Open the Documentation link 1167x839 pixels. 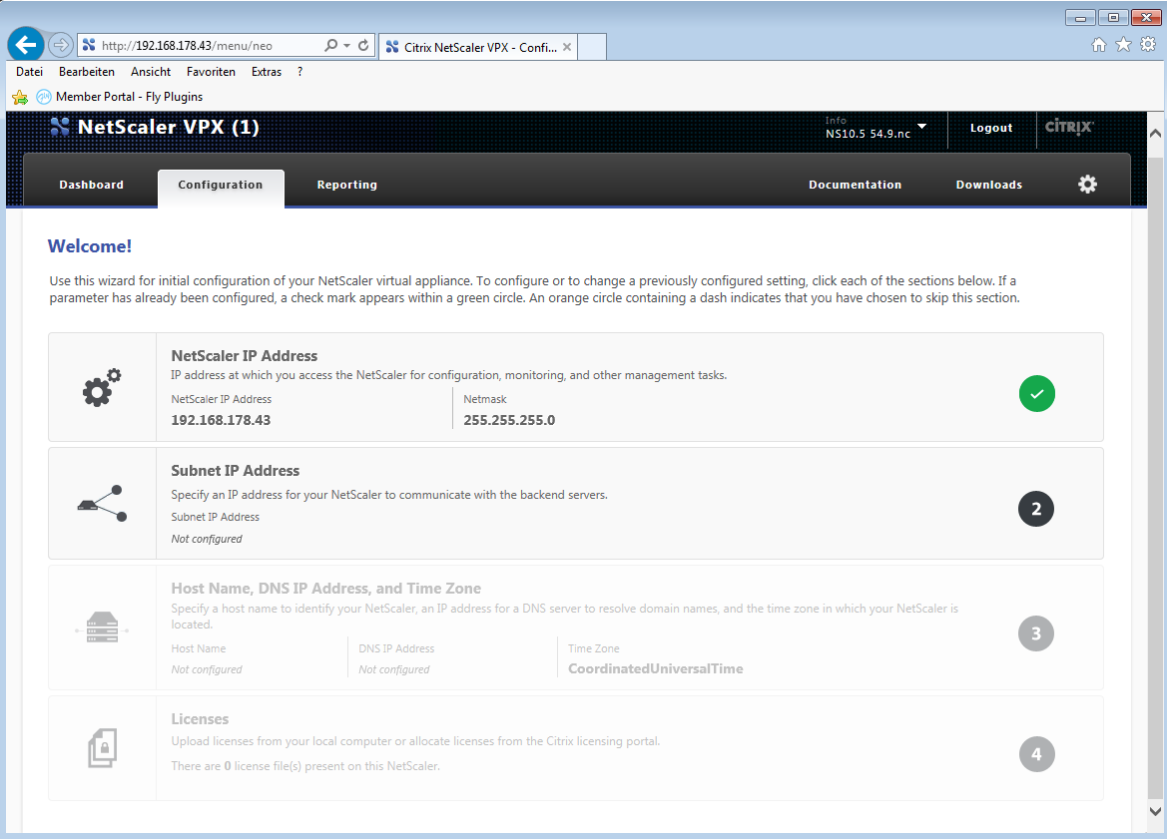click(x=856, y=185)
